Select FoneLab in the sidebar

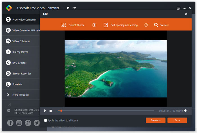tap(21, 84)
